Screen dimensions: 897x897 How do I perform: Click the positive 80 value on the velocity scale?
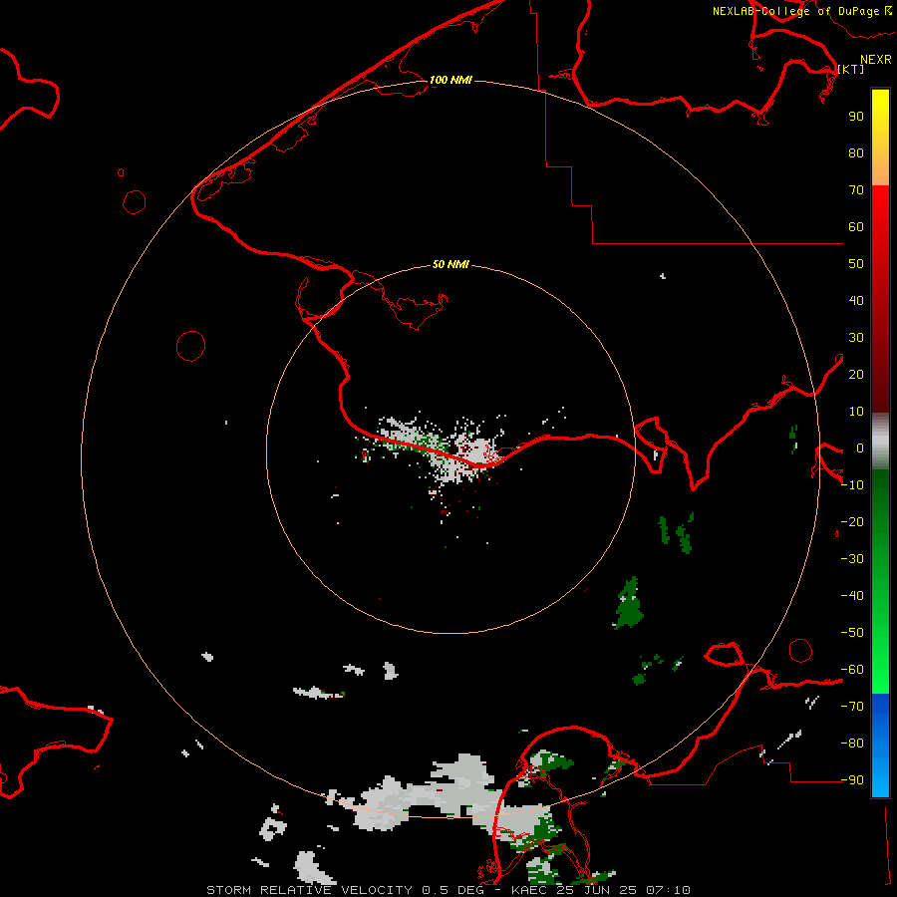[856, 153]
